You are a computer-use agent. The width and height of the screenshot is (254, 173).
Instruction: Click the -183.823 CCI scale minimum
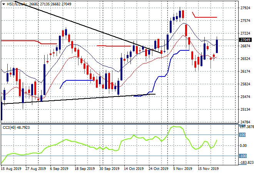tap(247, 163)
